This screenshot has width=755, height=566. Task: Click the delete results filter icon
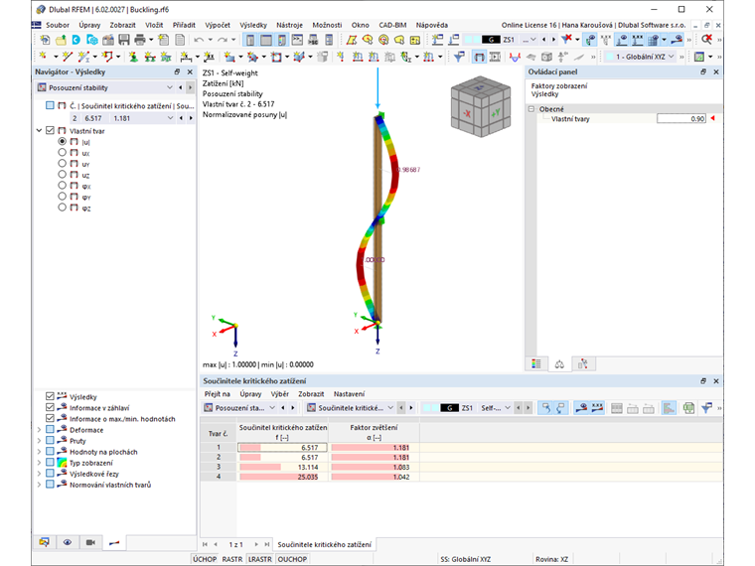[567, 39]
